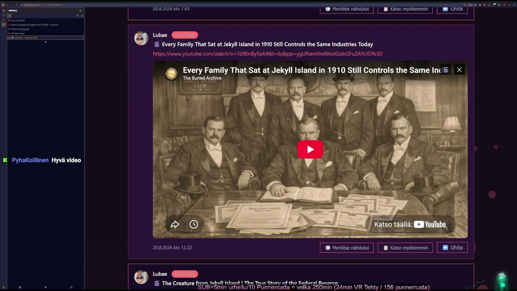The image size is (517, 291).
Task: Click the playlist icon beside the video title
Action: (x=446, y=70)
